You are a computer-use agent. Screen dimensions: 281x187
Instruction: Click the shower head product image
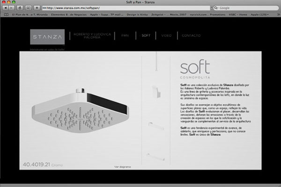click(80, 111)
